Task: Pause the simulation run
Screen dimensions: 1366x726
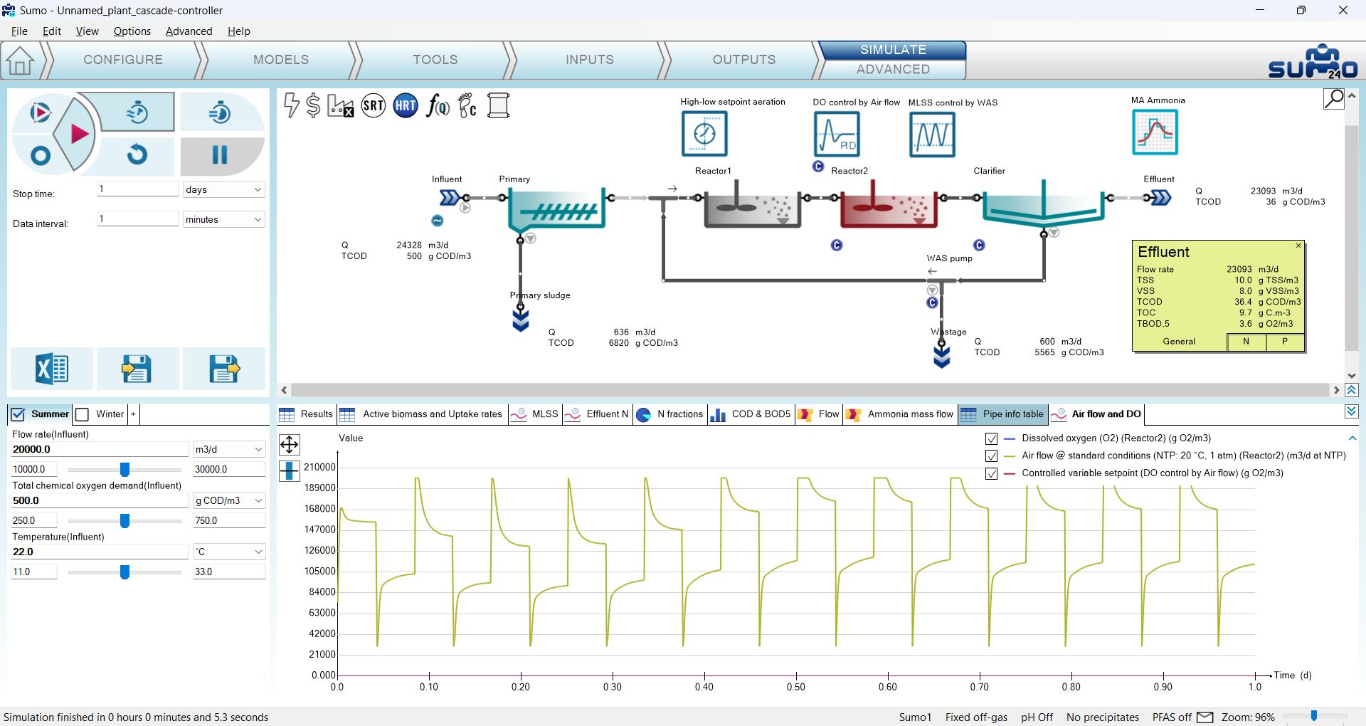Action: 221,155
